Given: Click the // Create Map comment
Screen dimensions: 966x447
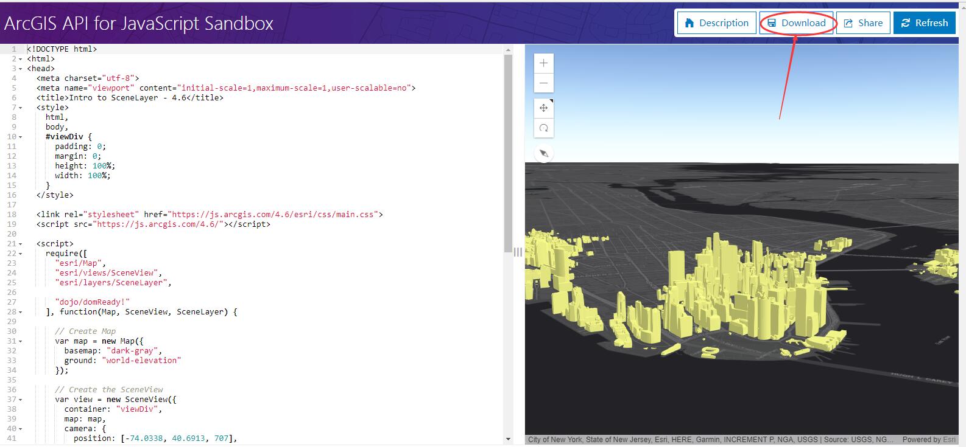Looking at the screenshot, I should click(85, 331).
